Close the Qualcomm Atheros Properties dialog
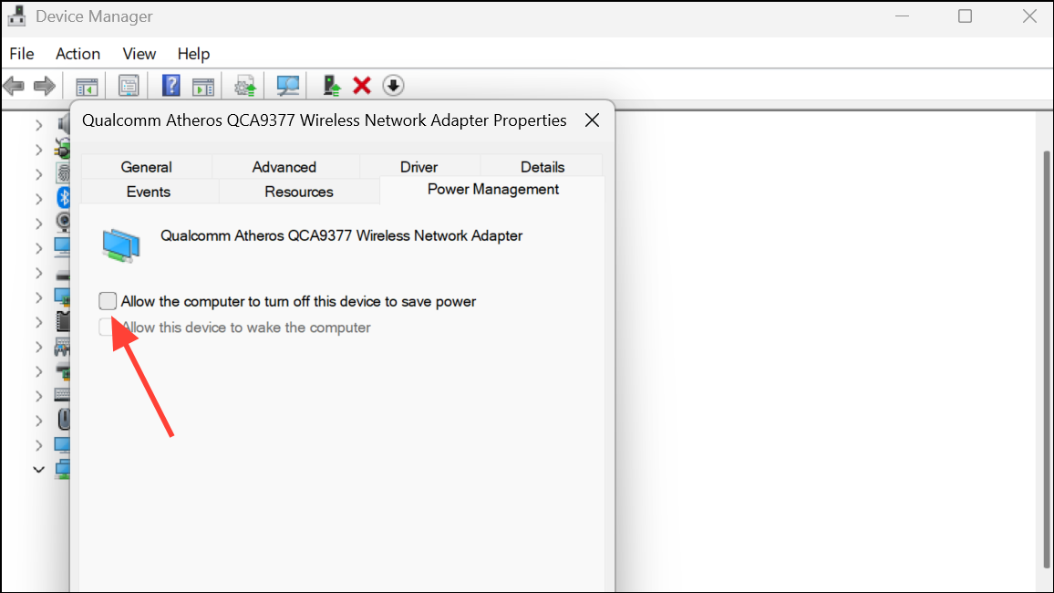The width and height of the screenshot is (1054, 593). [x=593, y=120]
